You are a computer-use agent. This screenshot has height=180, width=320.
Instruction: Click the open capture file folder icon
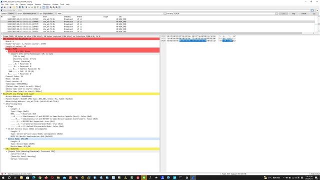tap(14, 7)
